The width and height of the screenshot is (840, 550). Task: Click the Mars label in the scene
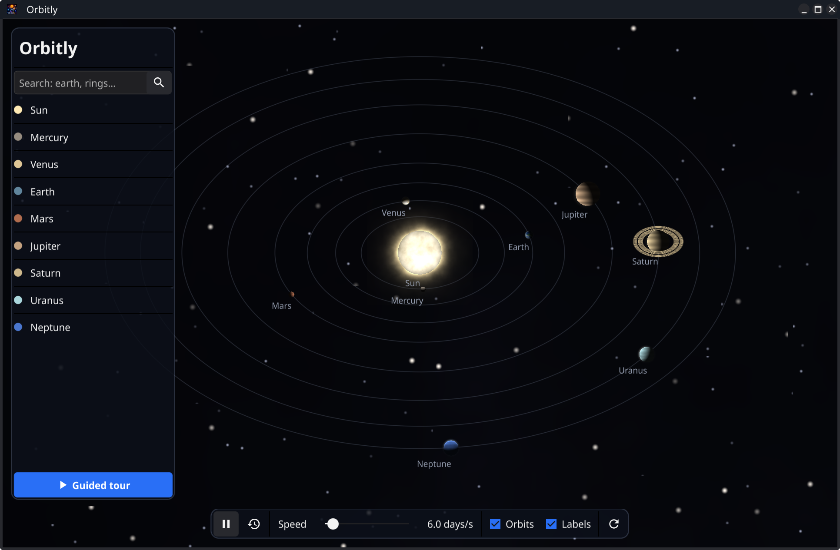[281, 306]
